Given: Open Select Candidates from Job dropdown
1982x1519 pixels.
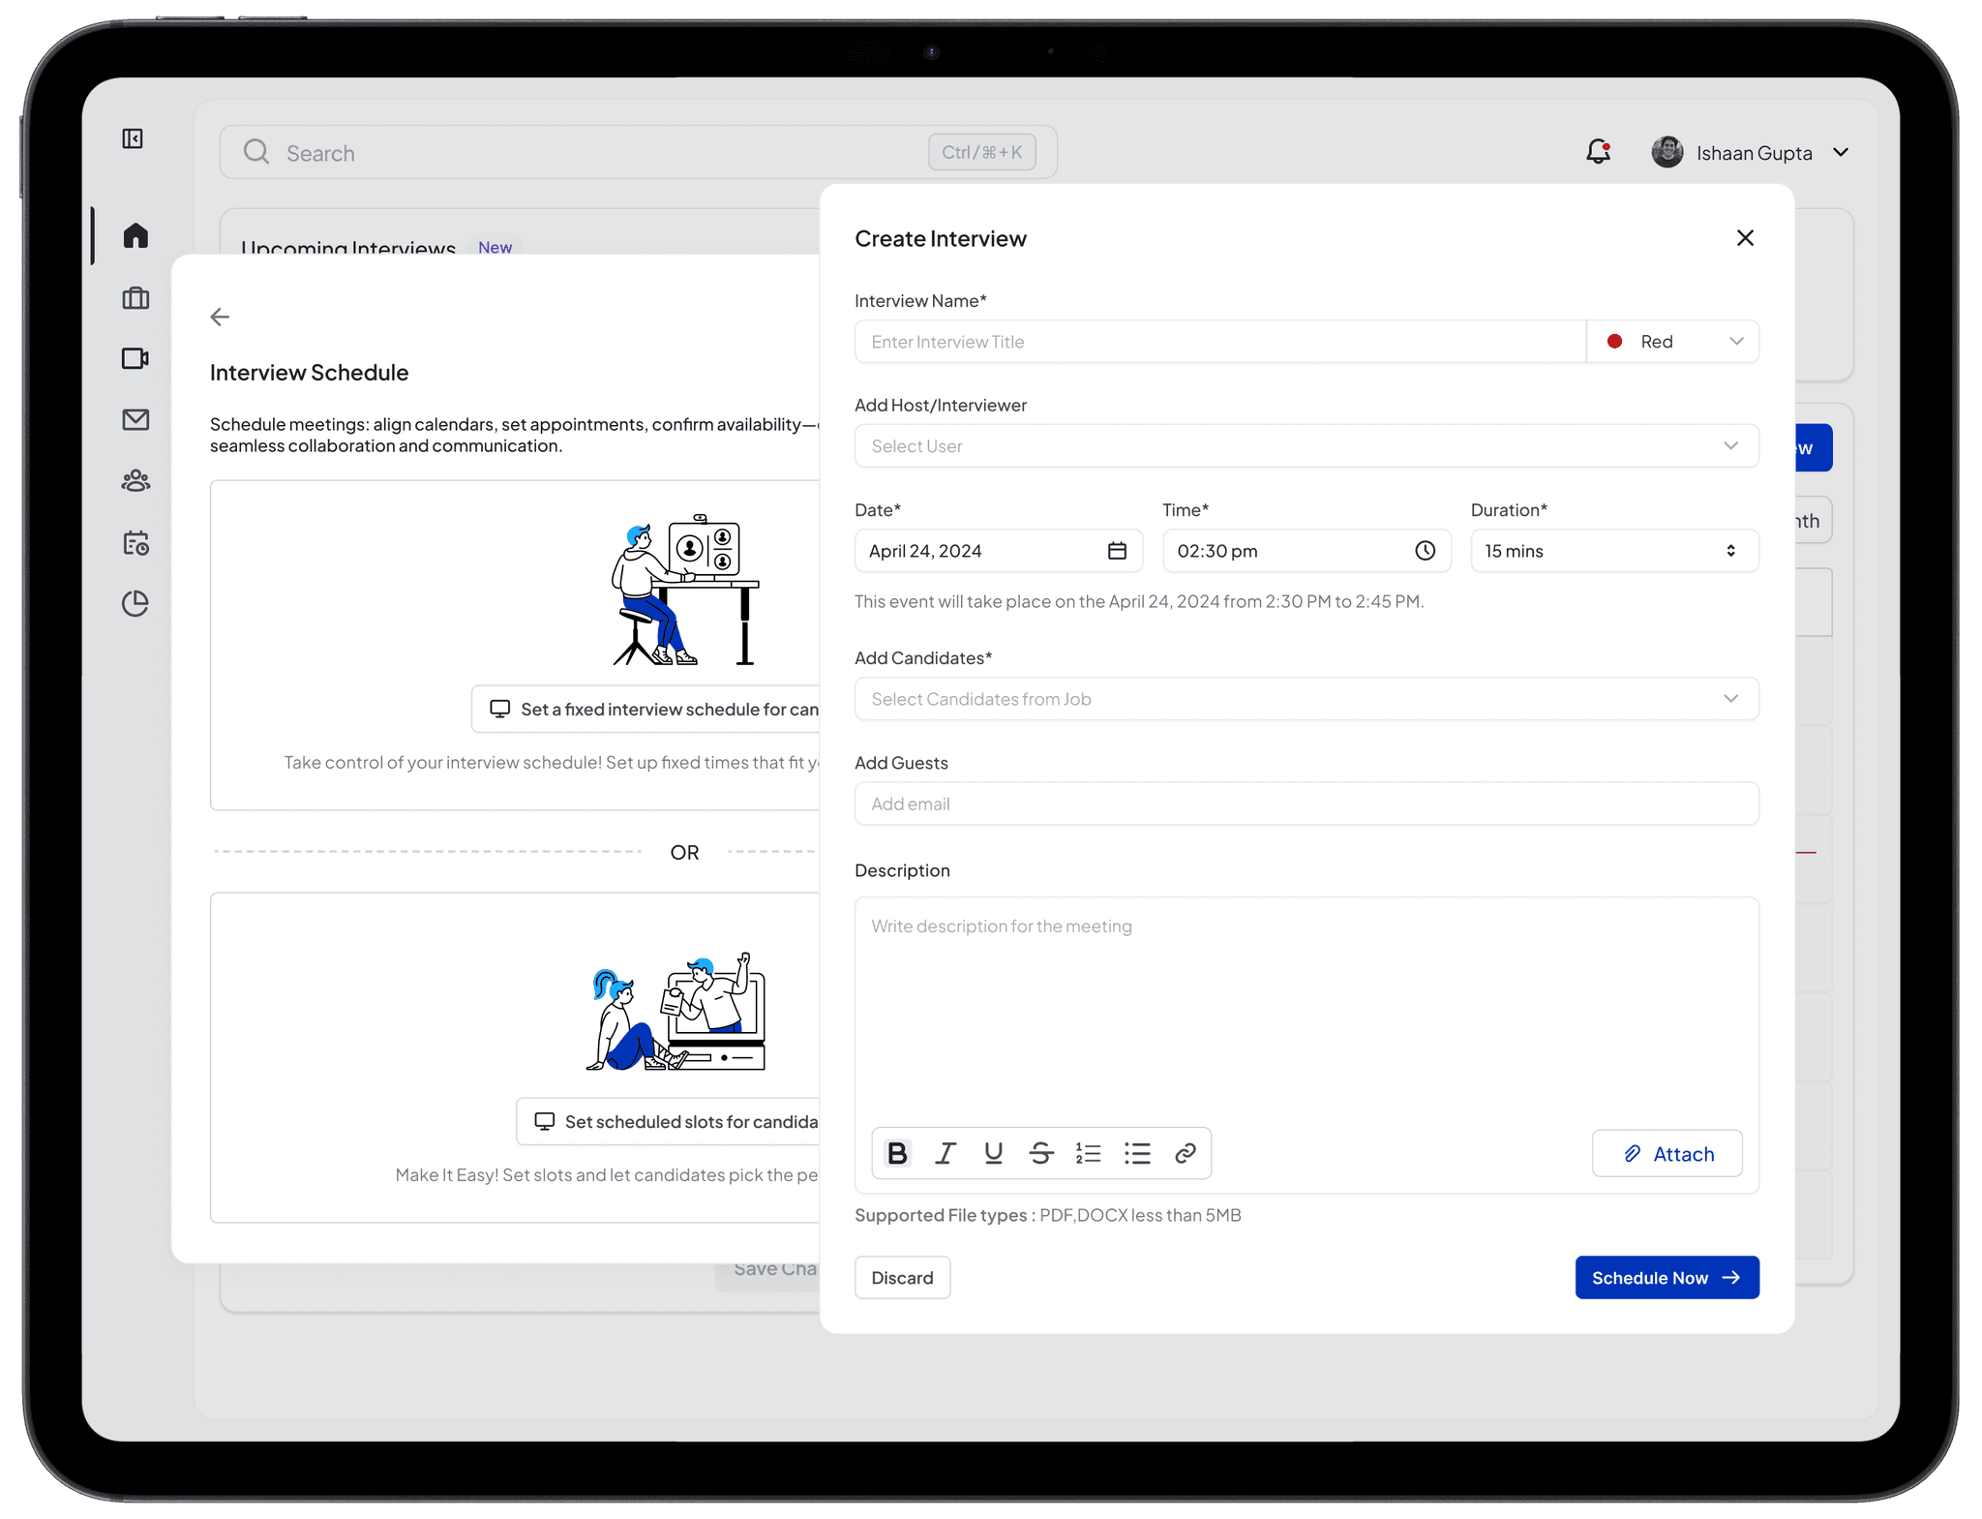Looking at the screenshot, I should (x=1306, y=699).
